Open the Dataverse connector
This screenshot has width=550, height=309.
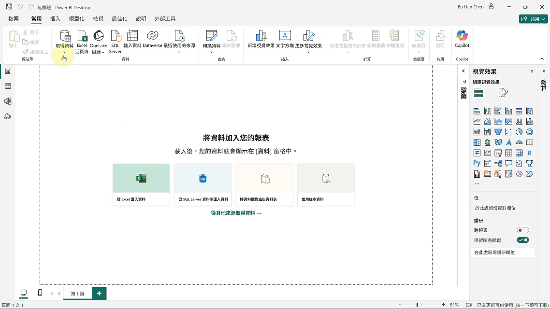point(152,39)
